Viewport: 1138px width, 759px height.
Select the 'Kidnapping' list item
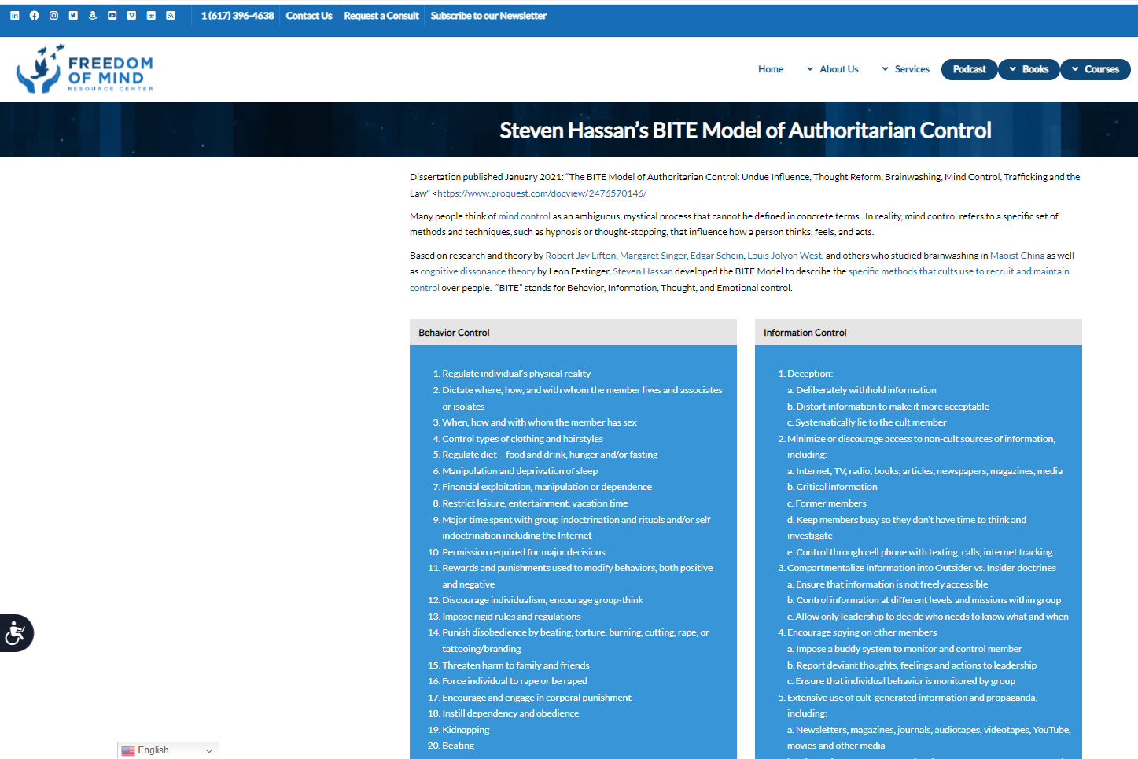[x=466, y=730]
